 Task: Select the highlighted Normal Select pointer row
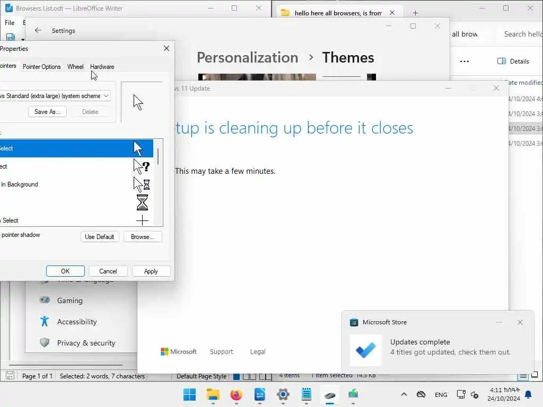[x=76, y=148]
